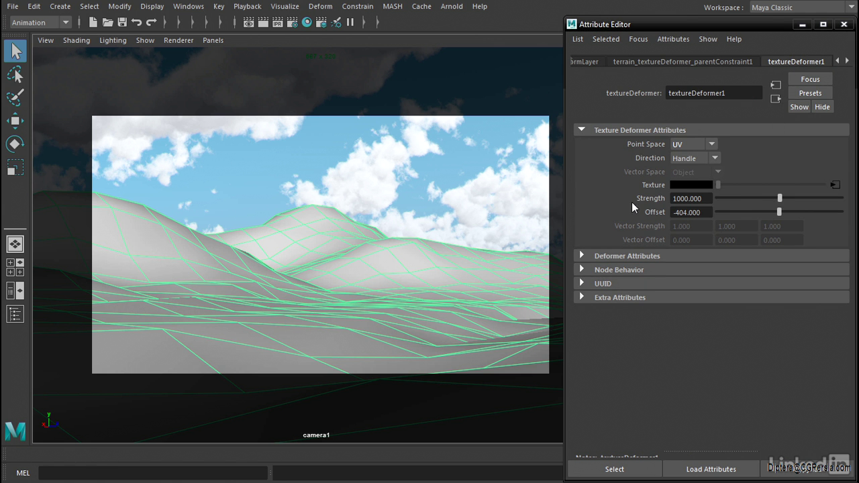Open the MASH menu
The height and width of the screenshot is (483, 859).
coord(393,6)
